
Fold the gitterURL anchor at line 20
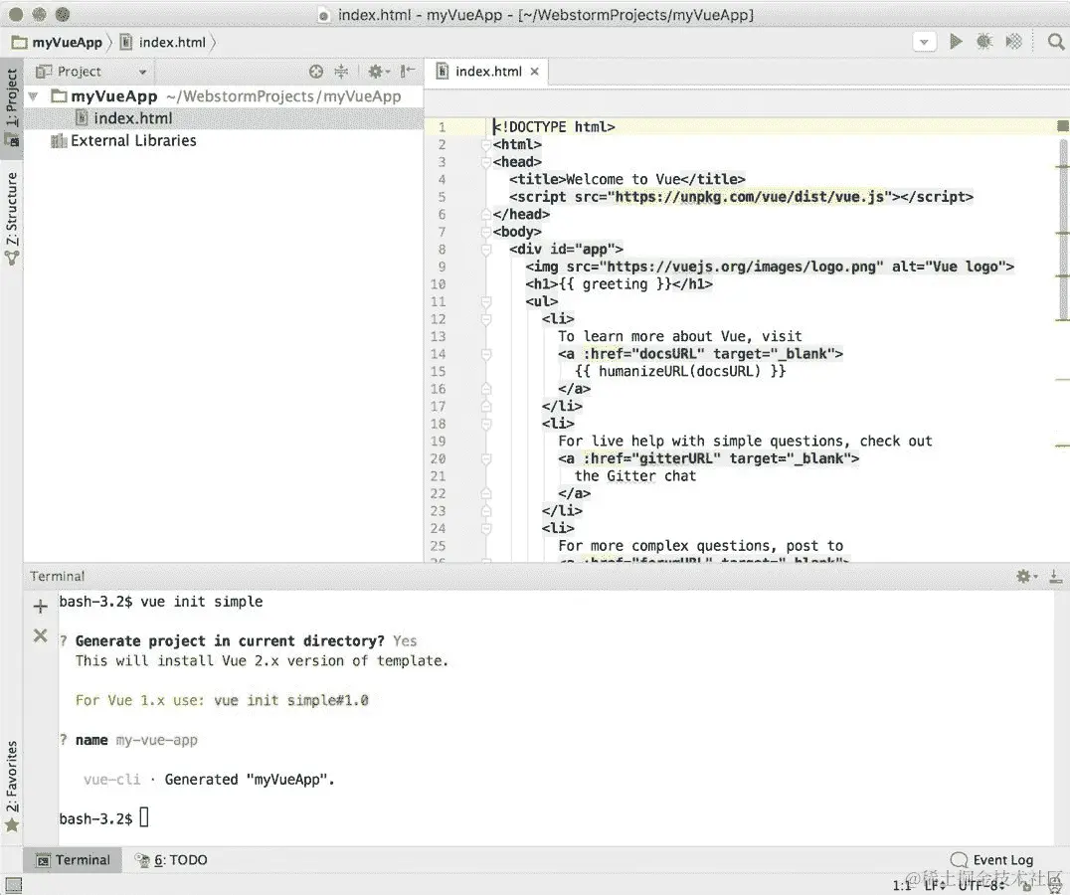click(486, 459)
